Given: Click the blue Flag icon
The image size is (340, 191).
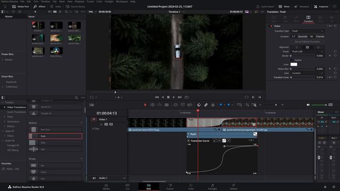Looking at the screenshot, I should point(221,105).
